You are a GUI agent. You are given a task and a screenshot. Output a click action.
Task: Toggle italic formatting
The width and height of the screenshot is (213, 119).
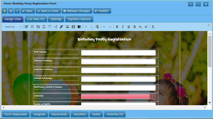(x=123, y=27)
